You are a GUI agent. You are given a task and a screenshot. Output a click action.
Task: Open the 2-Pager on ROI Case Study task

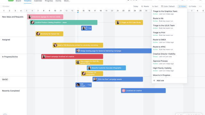129,22
